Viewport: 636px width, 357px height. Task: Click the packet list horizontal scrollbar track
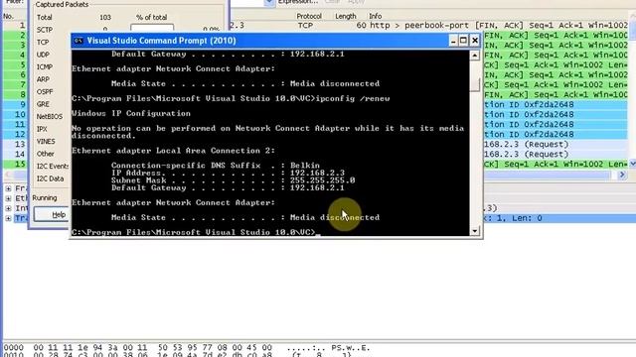[x=548, y=175]
